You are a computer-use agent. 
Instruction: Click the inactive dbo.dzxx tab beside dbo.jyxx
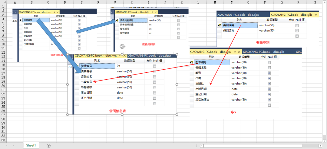tap(150, 56)
